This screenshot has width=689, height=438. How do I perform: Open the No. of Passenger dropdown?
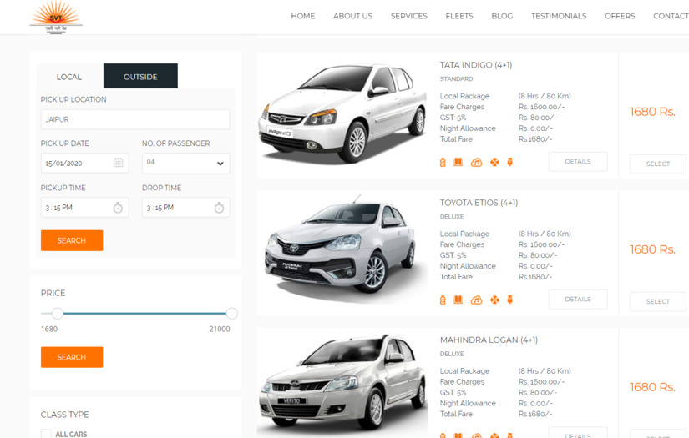point(186,164)
